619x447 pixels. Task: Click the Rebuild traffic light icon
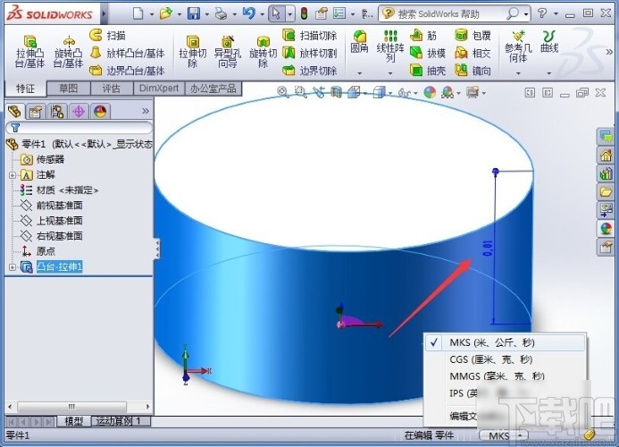click(x=304, y=13)
